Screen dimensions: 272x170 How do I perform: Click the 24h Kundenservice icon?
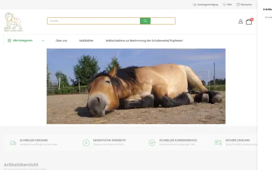pos(152,143)
